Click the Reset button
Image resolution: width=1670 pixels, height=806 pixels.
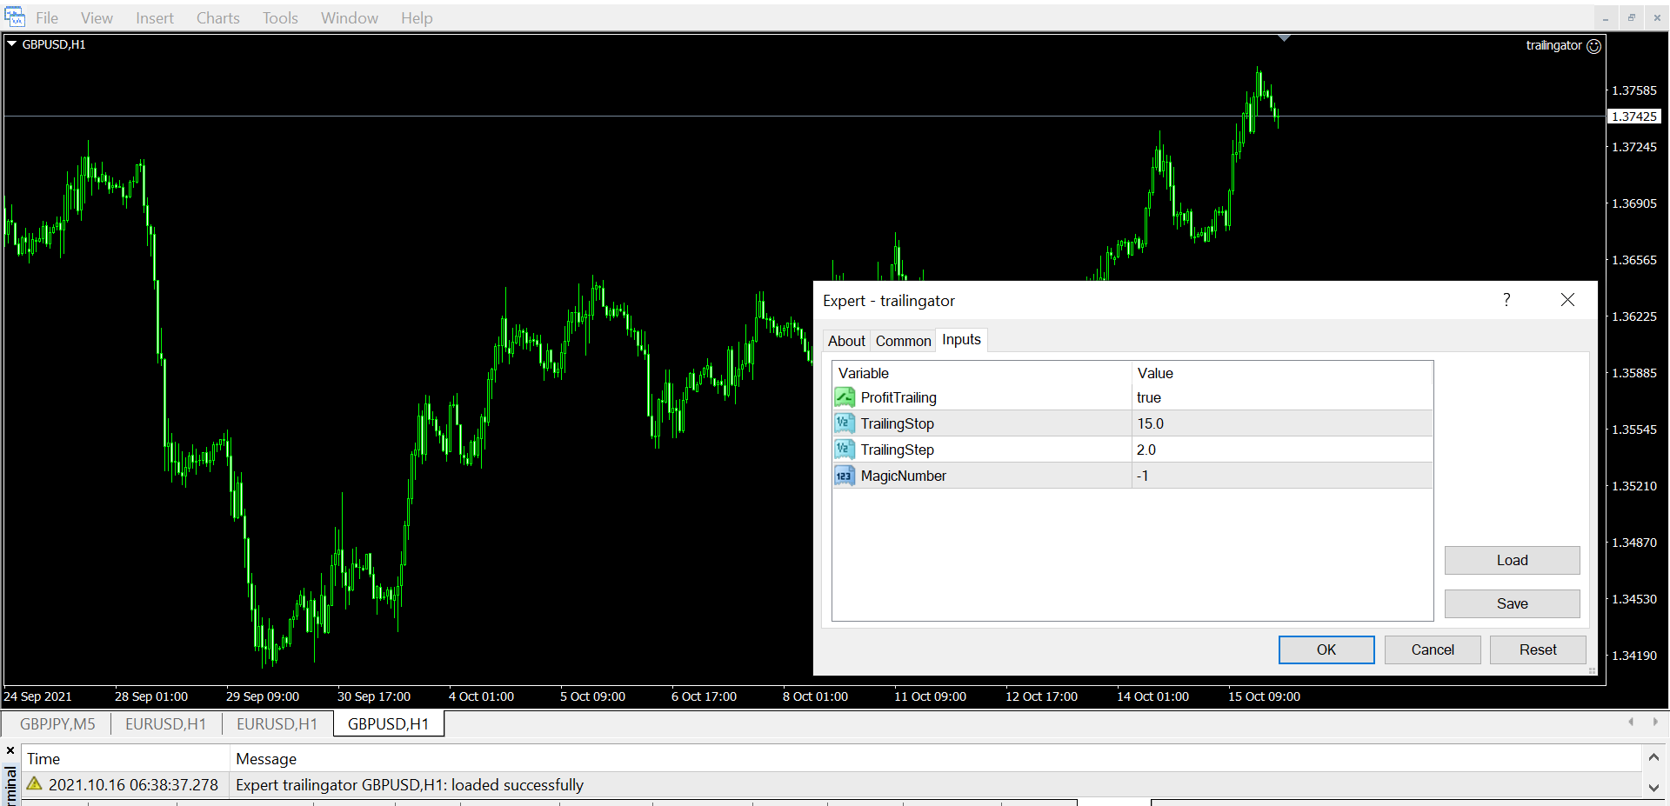1537,649
